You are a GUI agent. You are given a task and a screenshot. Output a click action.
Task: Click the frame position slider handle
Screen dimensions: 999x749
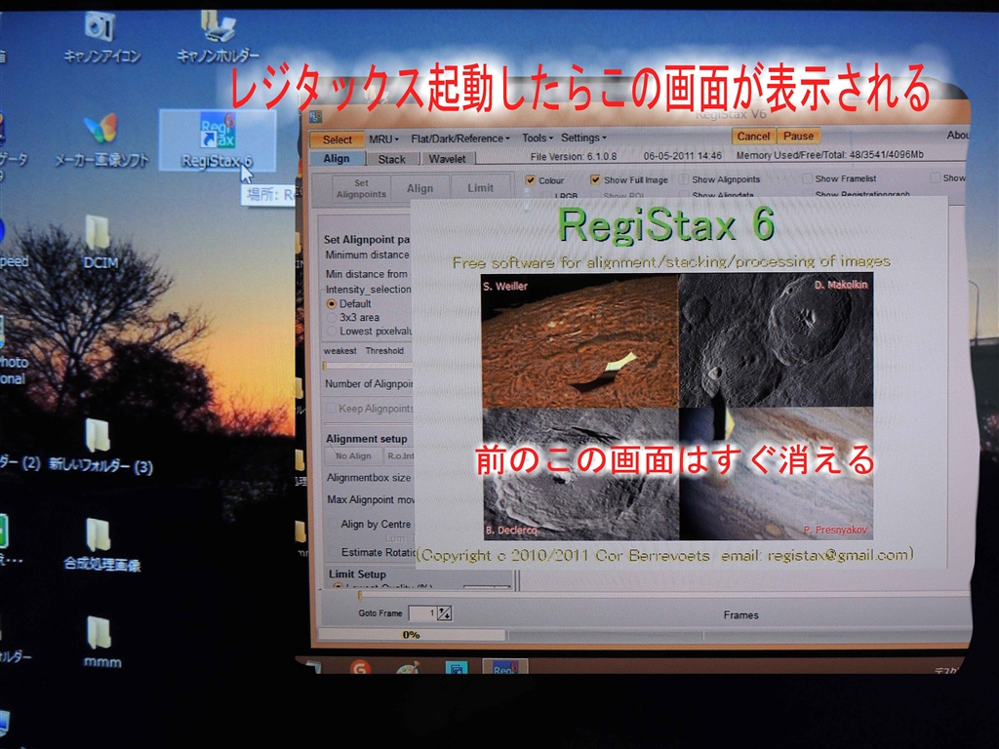tap(360, 596)
